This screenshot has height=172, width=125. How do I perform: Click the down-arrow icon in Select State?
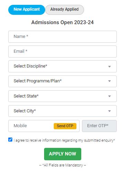pos(110,96)
